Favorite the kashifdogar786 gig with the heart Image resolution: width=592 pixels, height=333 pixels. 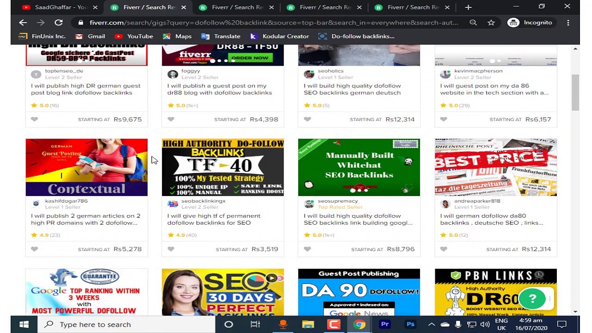click(35, 249)
